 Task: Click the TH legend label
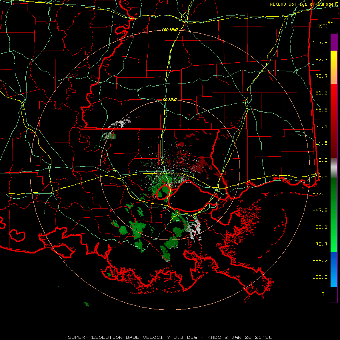(325, 294)
